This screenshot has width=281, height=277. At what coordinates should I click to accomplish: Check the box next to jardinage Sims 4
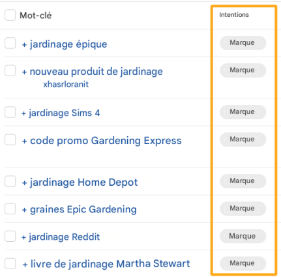point(10,112)
